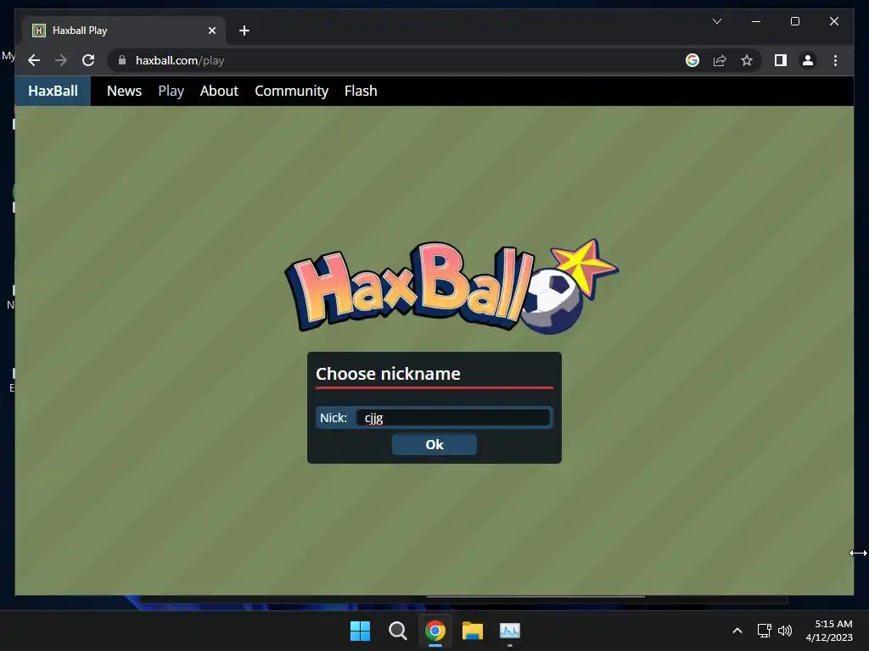
Task: Close the Haxball Play tab
Action: click(x=211, y=31)
